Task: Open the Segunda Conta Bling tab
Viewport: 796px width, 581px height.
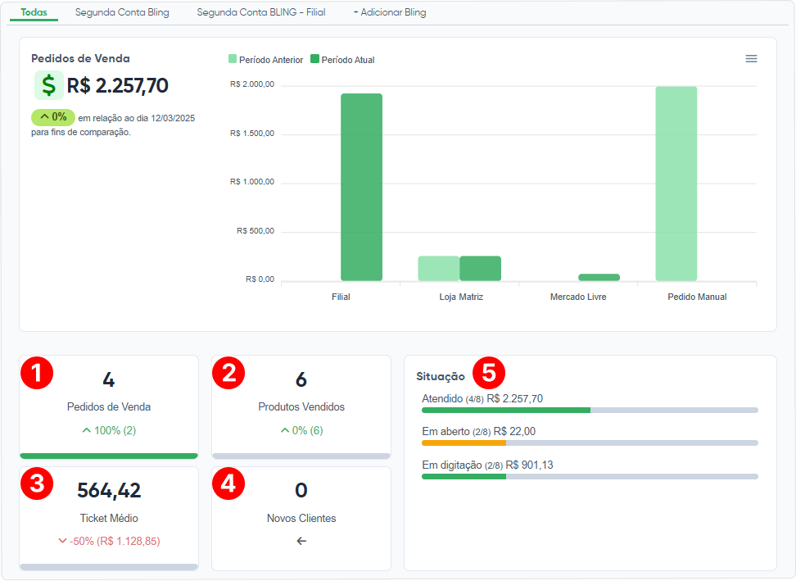Action: (122, 13)
